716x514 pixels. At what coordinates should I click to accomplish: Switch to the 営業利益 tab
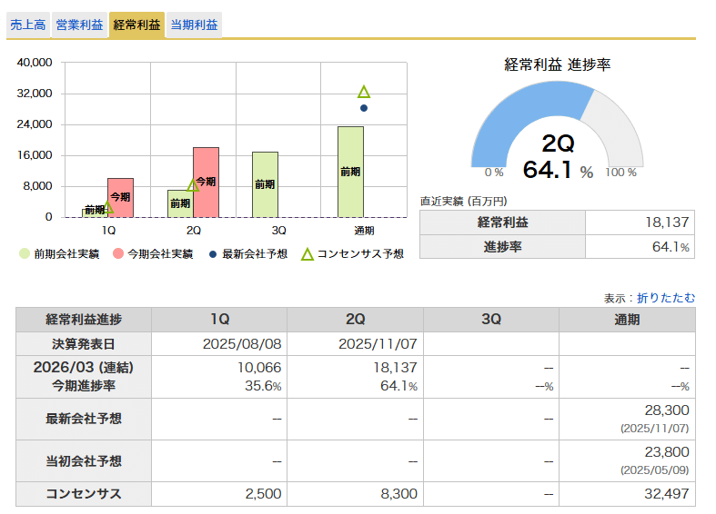tap(79, 25)
